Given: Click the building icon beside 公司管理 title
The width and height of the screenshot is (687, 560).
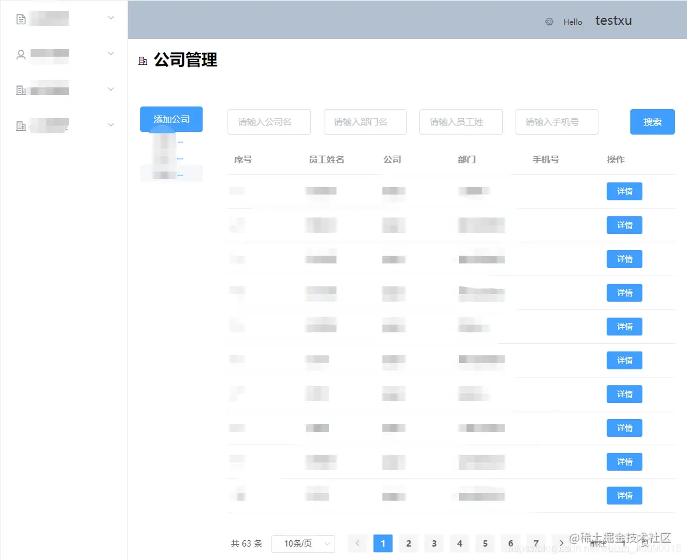Looking at the screenshot, I should coord(143,61).
